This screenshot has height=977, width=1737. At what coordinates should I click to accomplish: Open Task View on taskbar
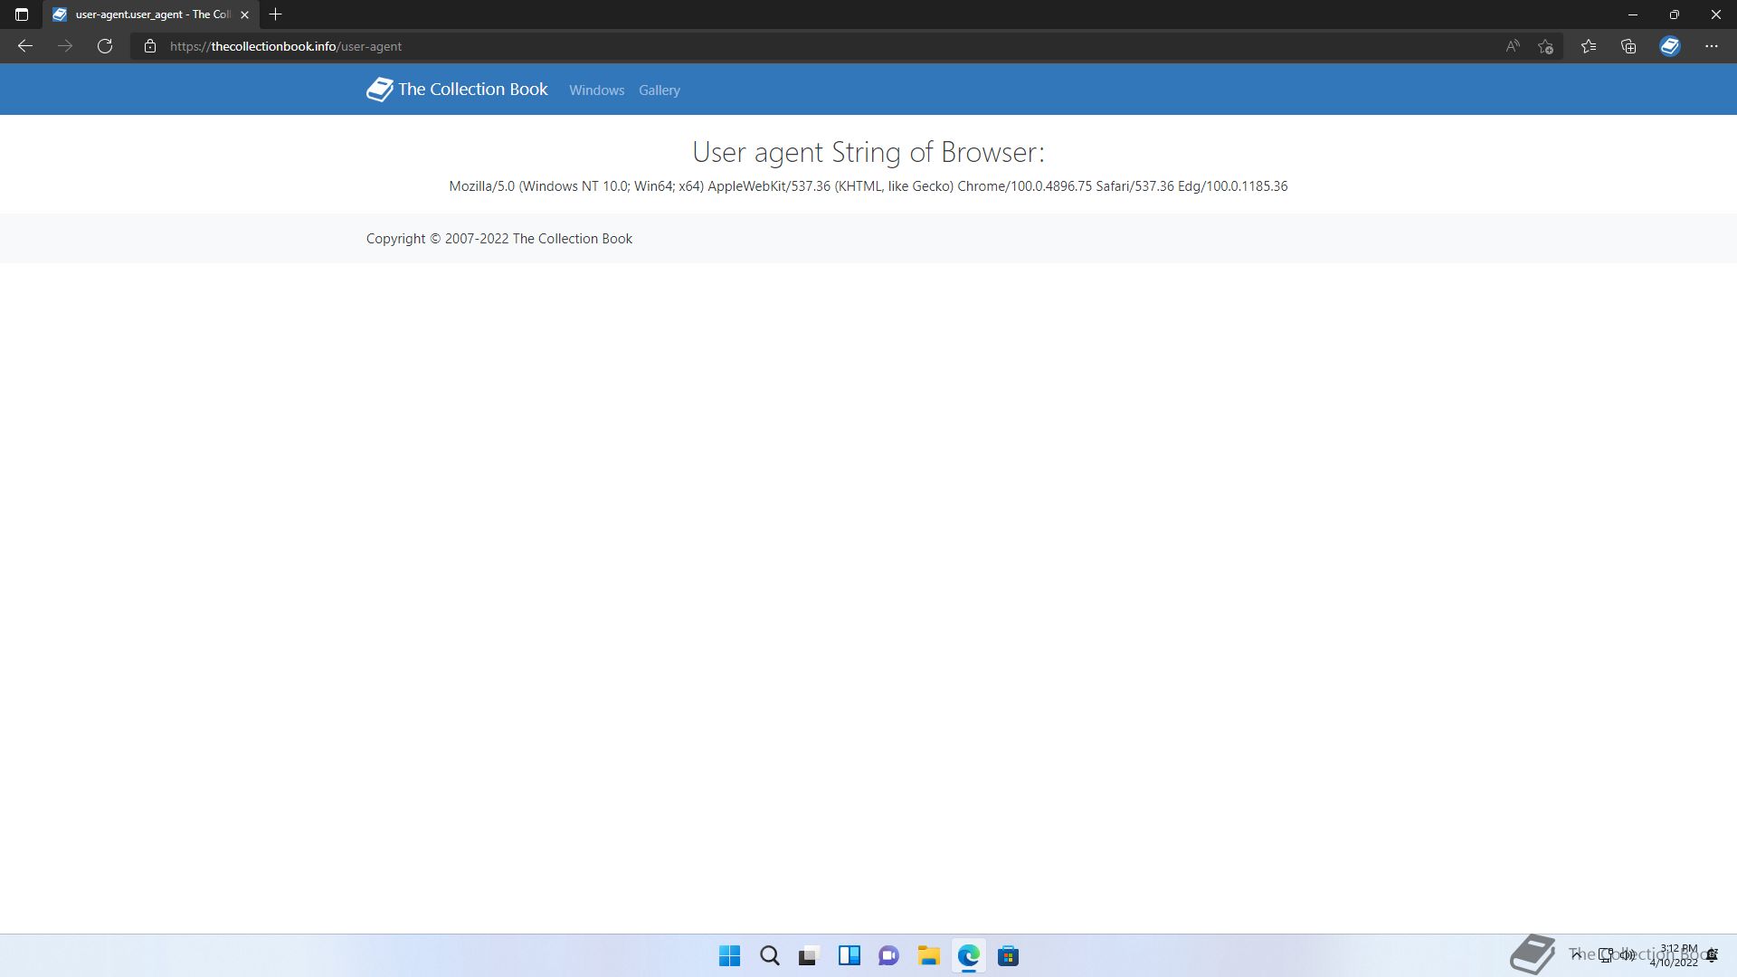(809, 956)
